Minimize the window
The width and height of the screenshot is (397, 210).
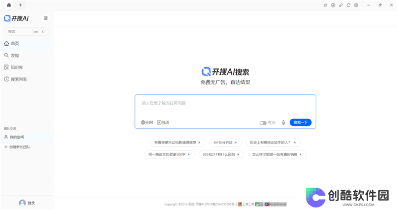369,5
